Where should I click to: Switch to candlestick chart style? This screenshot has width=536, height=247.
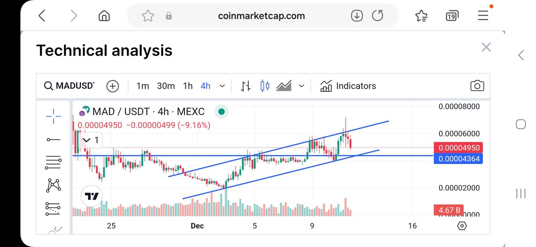point(265,86)
